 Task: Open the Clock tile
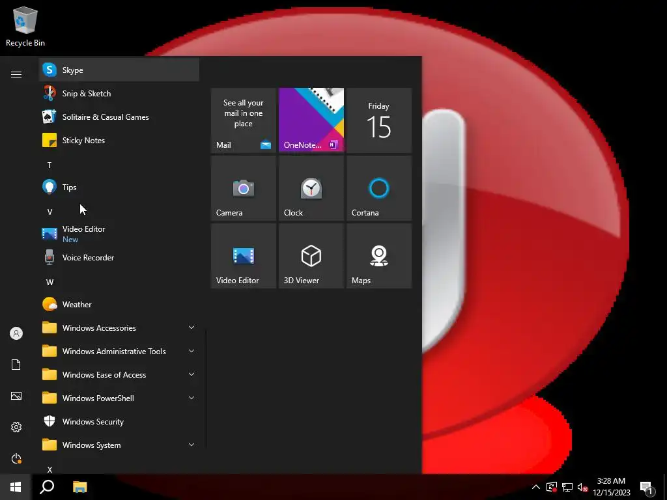coord(311,188)
